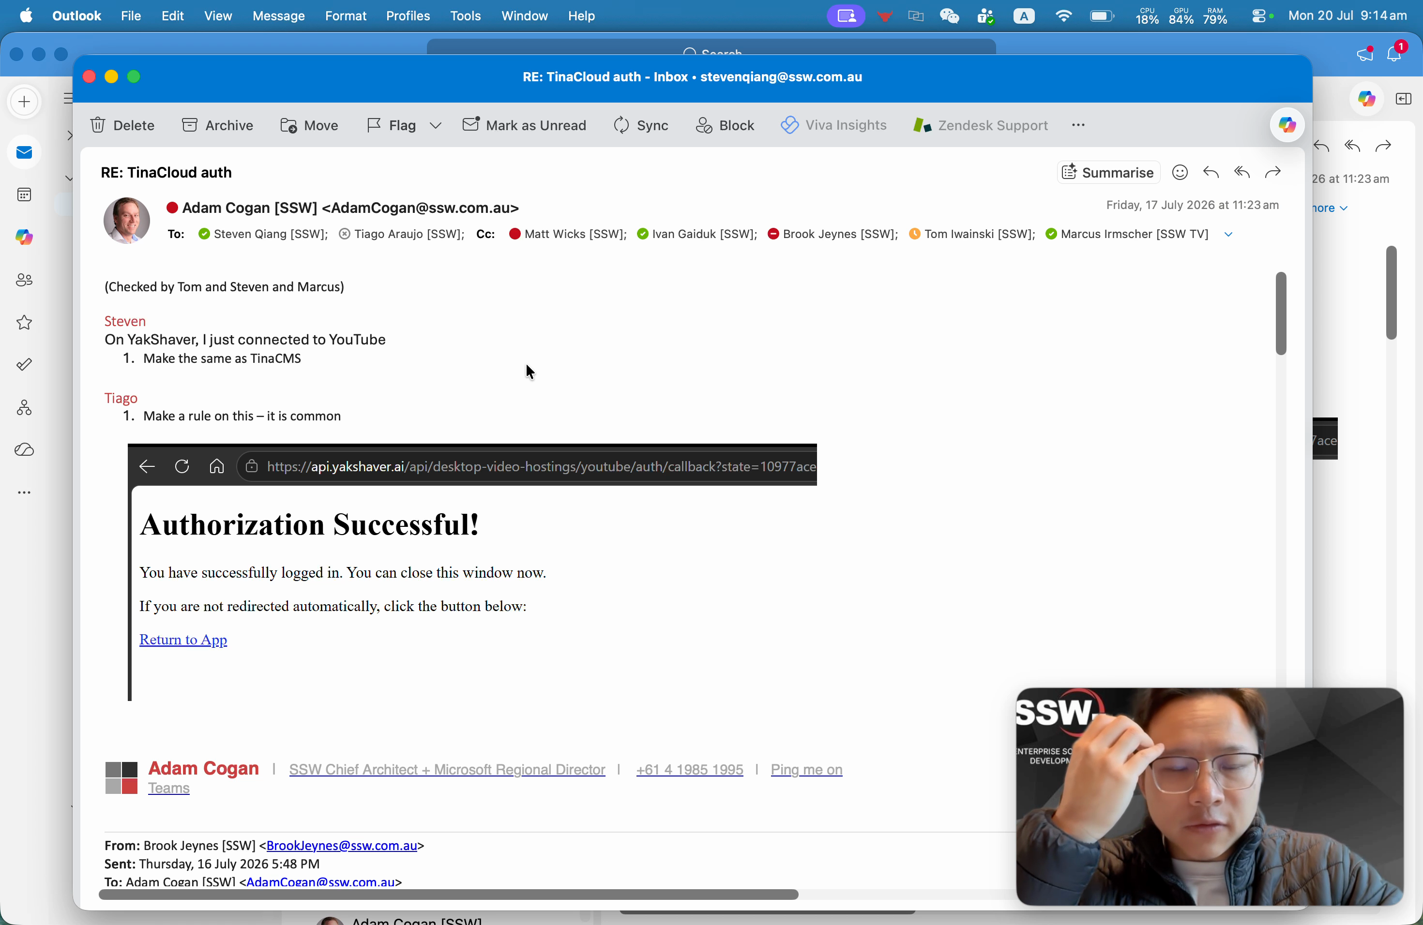Click the Move toolbar button
This screenshot has width=1423, height=925.
(x=310, y=125)
